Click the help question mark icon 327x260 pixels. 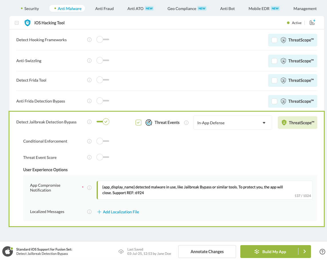322,252
